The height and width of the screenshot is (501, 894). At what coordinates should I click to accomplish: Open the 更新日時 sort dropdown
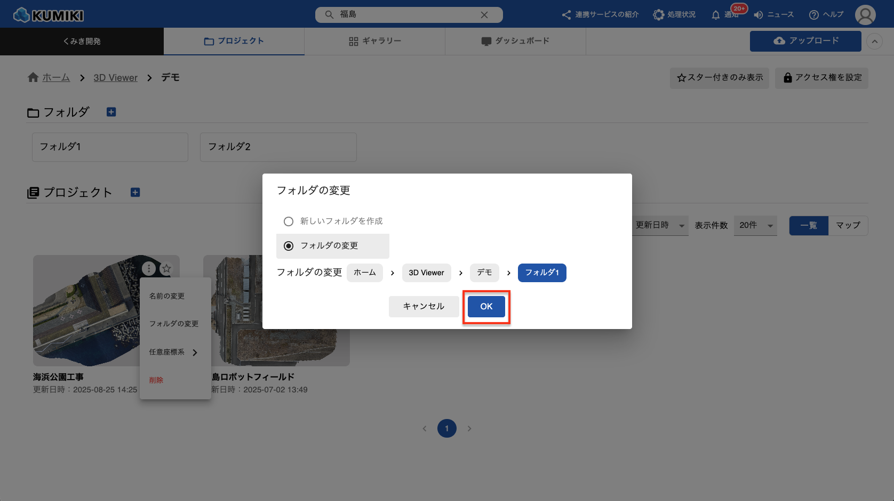point(659,225)
